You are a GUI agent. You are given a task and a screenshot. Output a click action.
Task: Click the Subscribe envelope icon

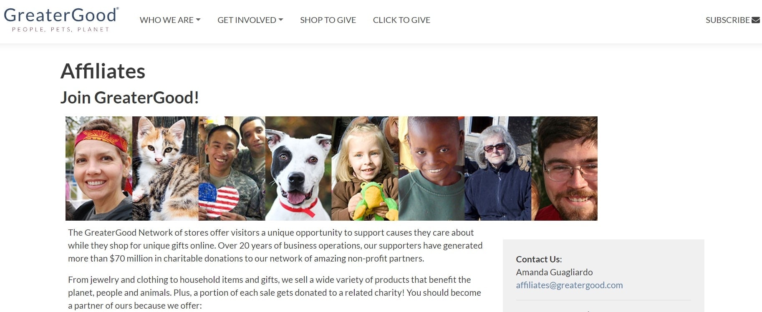(755, 20)
